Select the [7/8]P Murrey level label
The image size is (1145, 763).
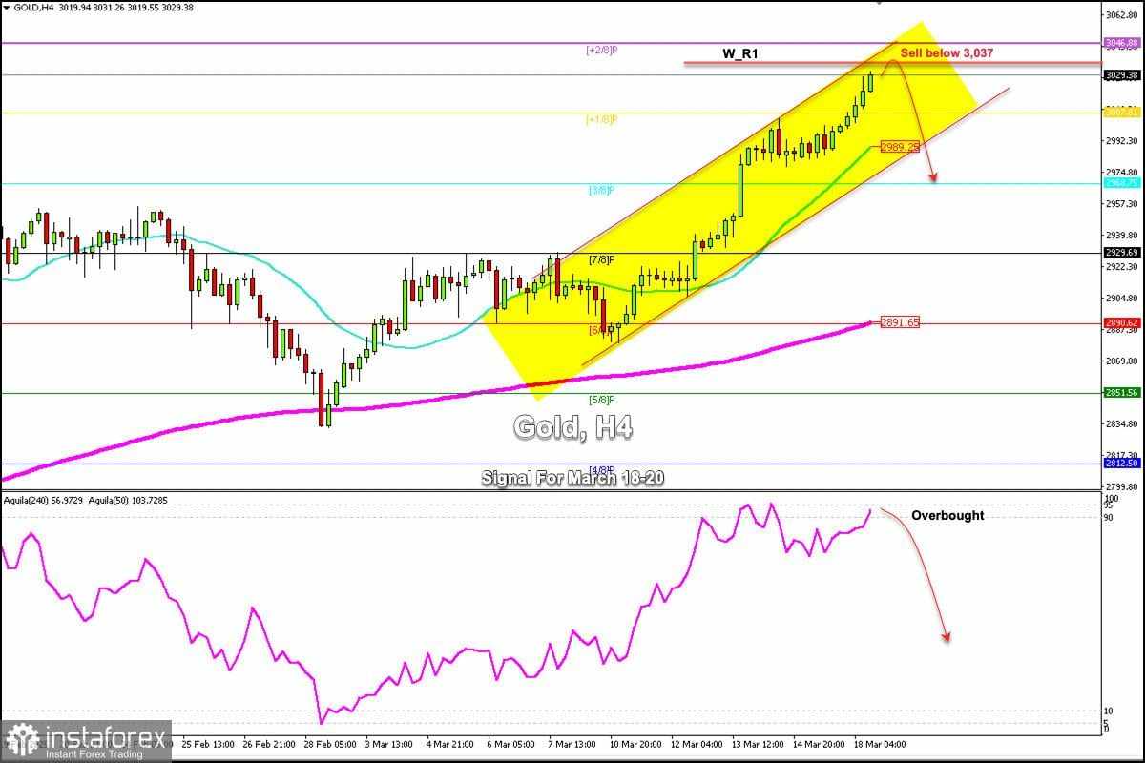[602, 259]
